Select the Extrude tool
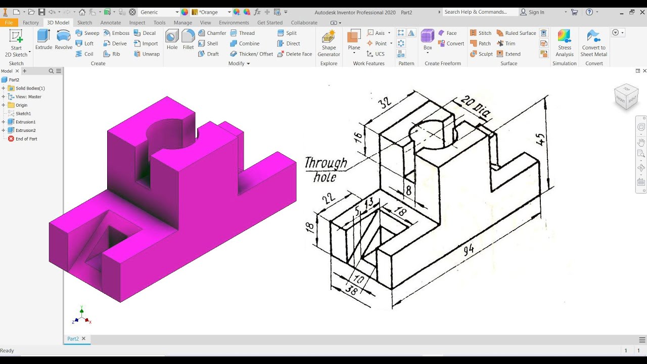The image size is (647, 364). [x=43, y=40]
